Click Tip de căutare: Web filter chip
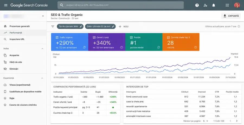Viewport: 244px width, 125px height. pyautogui.click(x=70, y=26)
